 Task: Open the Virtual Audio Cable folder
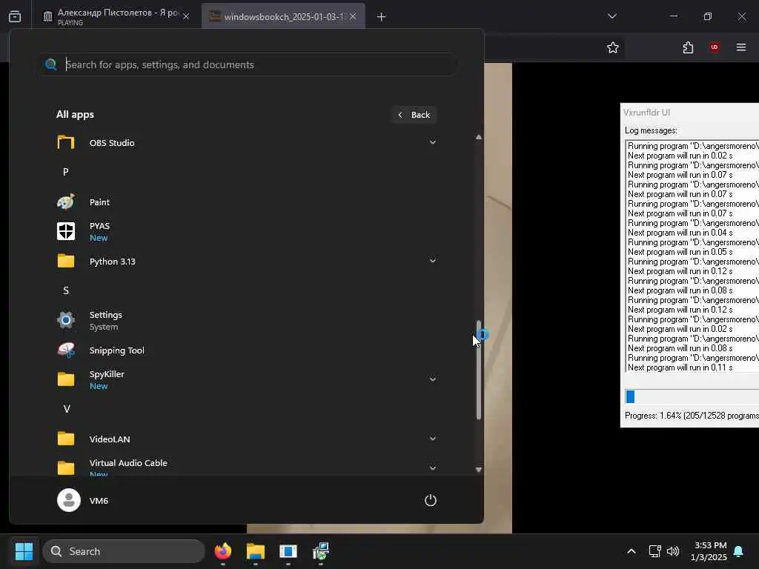247,467
